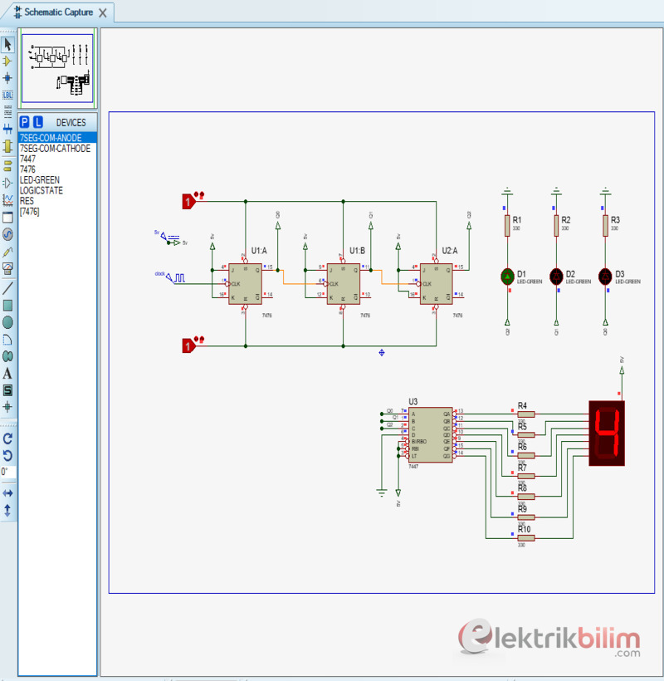Toggle the lower logic state input
The height and width of the screenshot is (681, 664).
188,345
